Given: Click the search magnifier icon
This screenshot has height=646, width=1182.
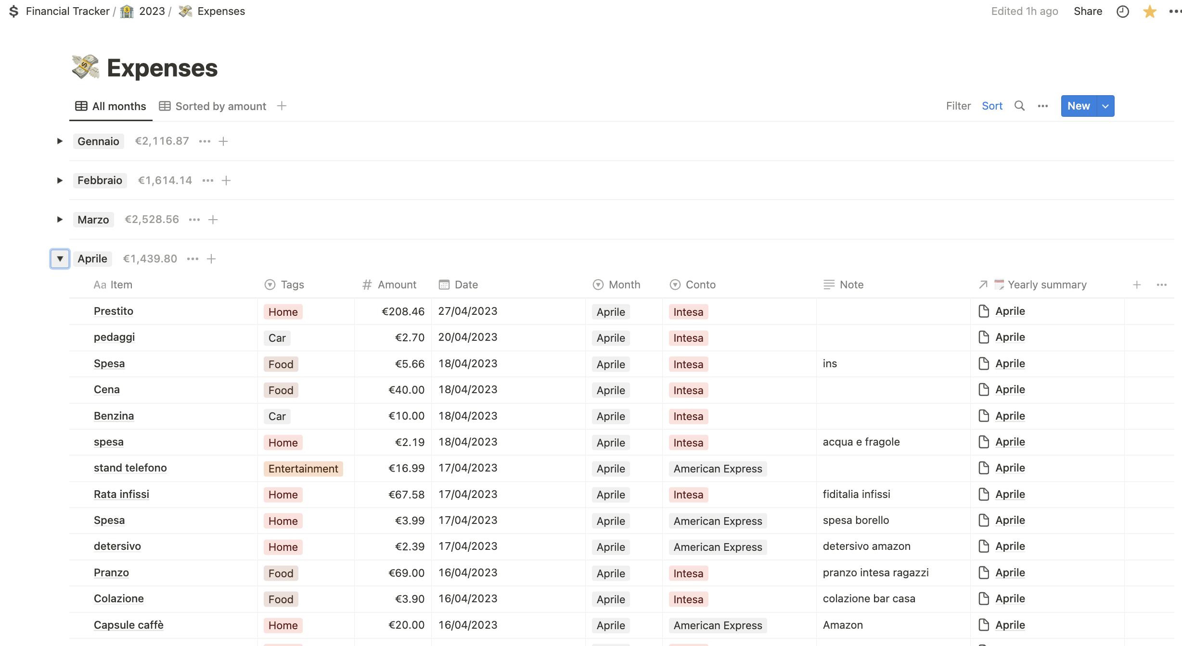Looking at the screenshot, I should click(1019, 106).
